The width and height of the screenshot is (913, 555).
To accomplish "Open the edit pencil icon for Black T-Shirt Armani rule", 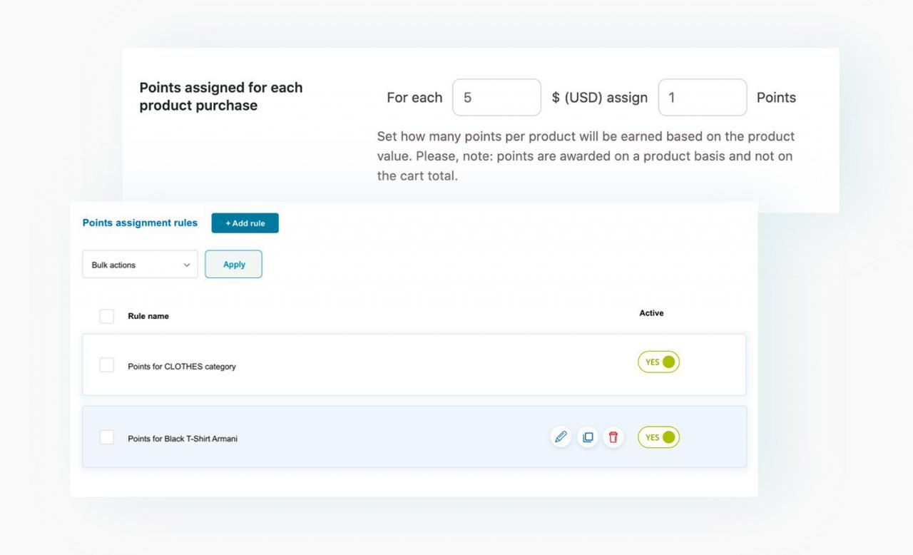I will tap(561, 437).
